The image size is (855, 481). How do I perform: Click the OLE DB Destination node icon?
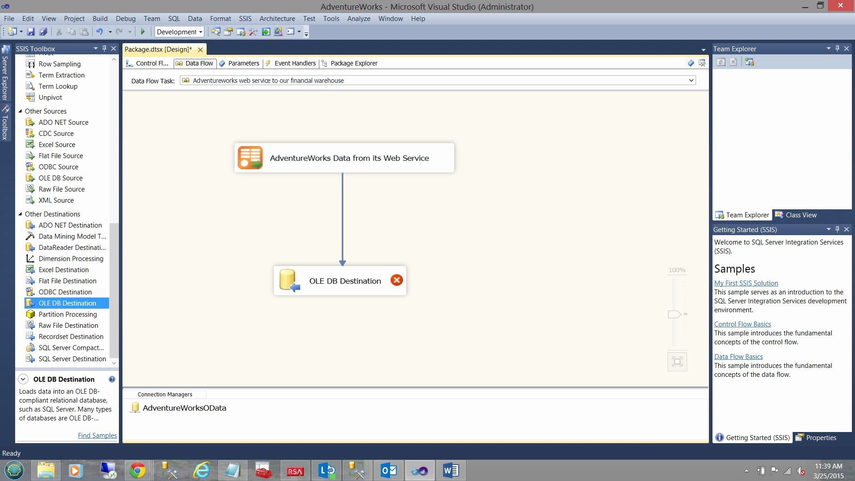pos(289,280)
